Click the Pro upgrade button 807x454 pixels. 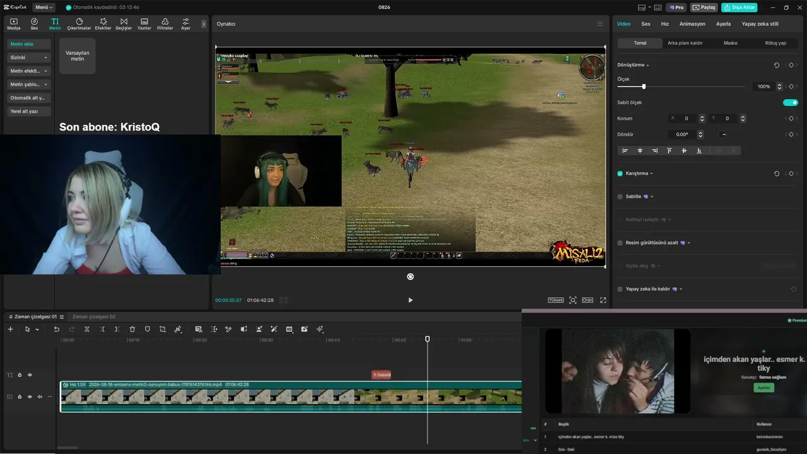point(676,8)
